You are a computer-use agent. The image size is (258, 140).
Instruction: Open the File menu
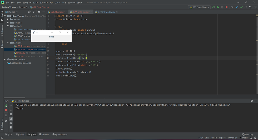[x=7, y=2]
